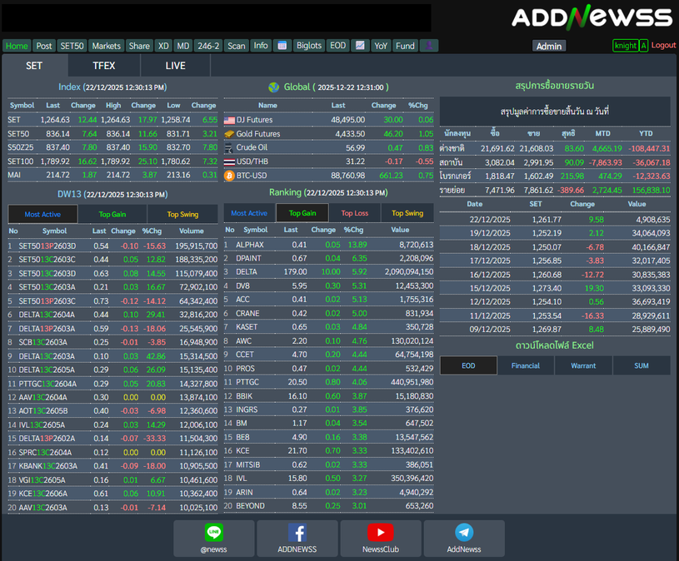The width and height of the screenshot is (679, 561).
Task: Select Top Swing in the Ranking panel
Action: click(407, 213)
